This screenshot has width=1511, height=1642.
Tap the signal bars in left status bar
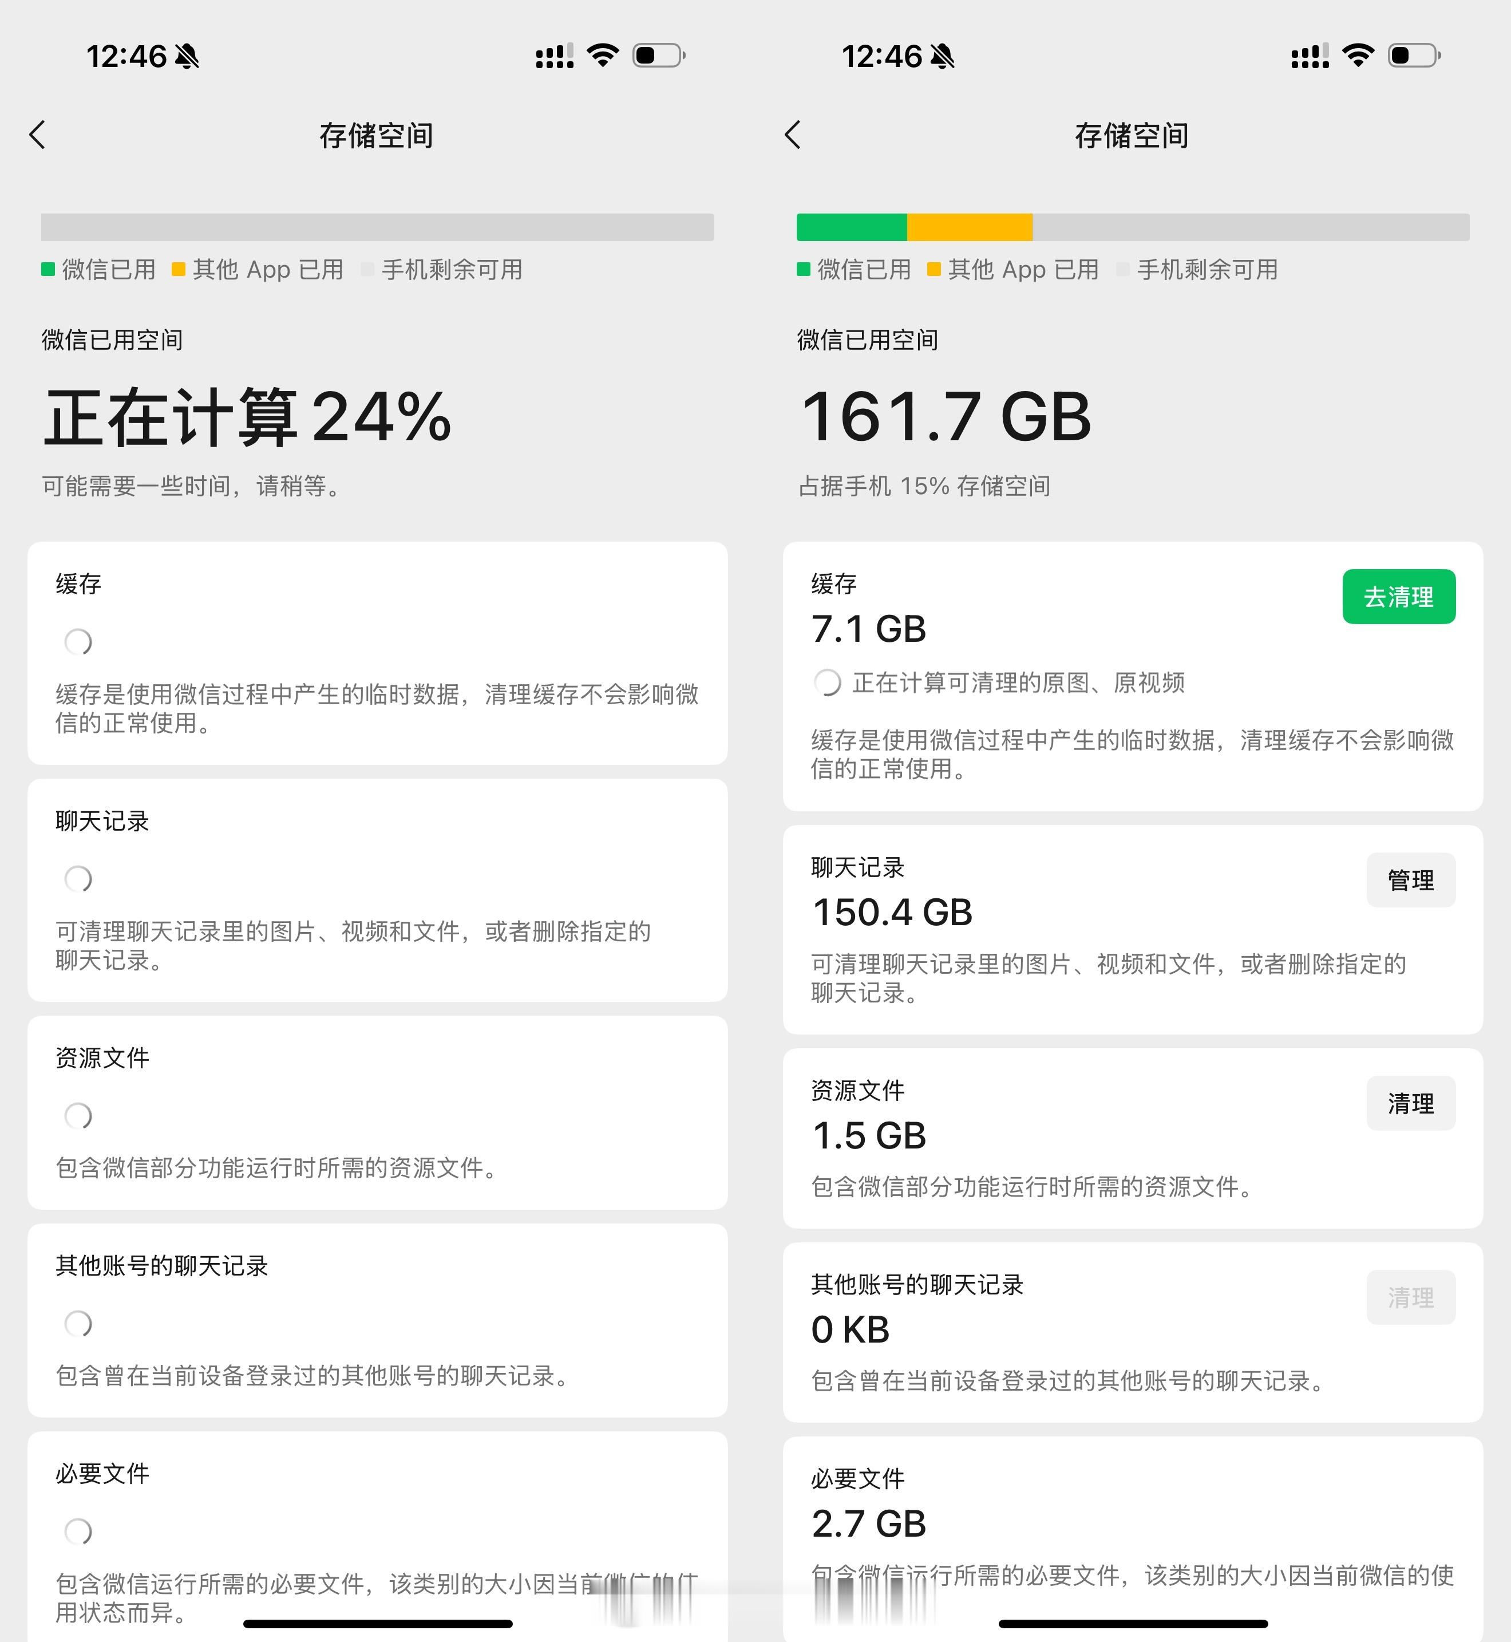(555, 56)
